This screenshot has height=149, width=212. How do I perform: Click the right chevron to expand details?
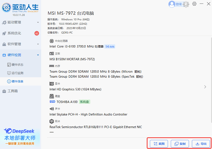[205, 87]
